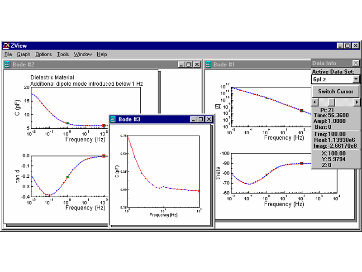Click the C (pF) axis label in Bode #3
362x272 pixels.
[117, 171]
